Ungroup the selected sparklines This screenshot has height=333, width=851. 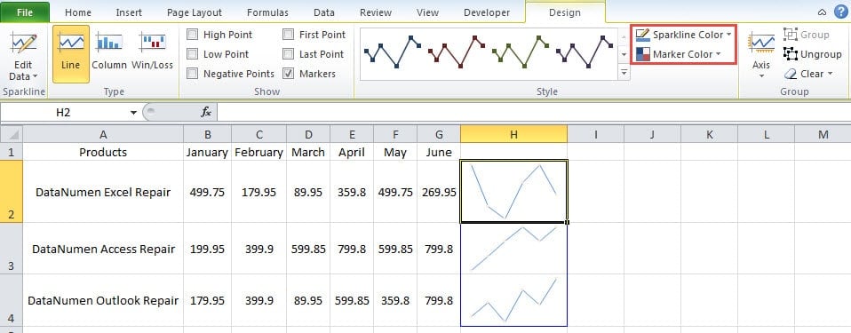pyautogui.click(x=813, y=54)
